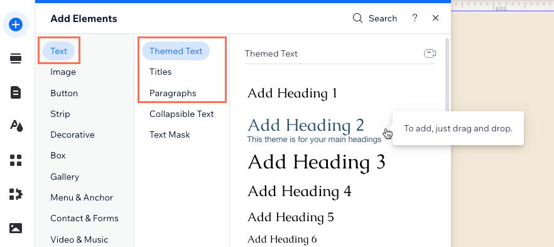
Task: Open the Media image icon in sidebar
Action: pos(16,228)
